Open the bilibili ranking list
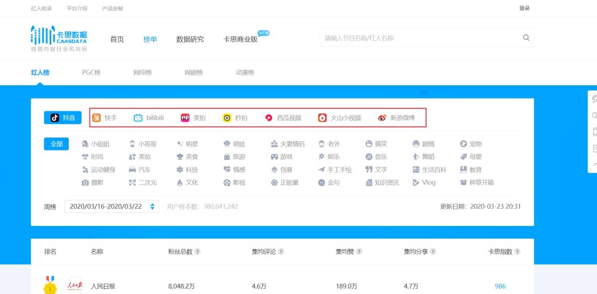Image resolution: width=597 pixels, height=294 pixels. click(x=149, y=118)
